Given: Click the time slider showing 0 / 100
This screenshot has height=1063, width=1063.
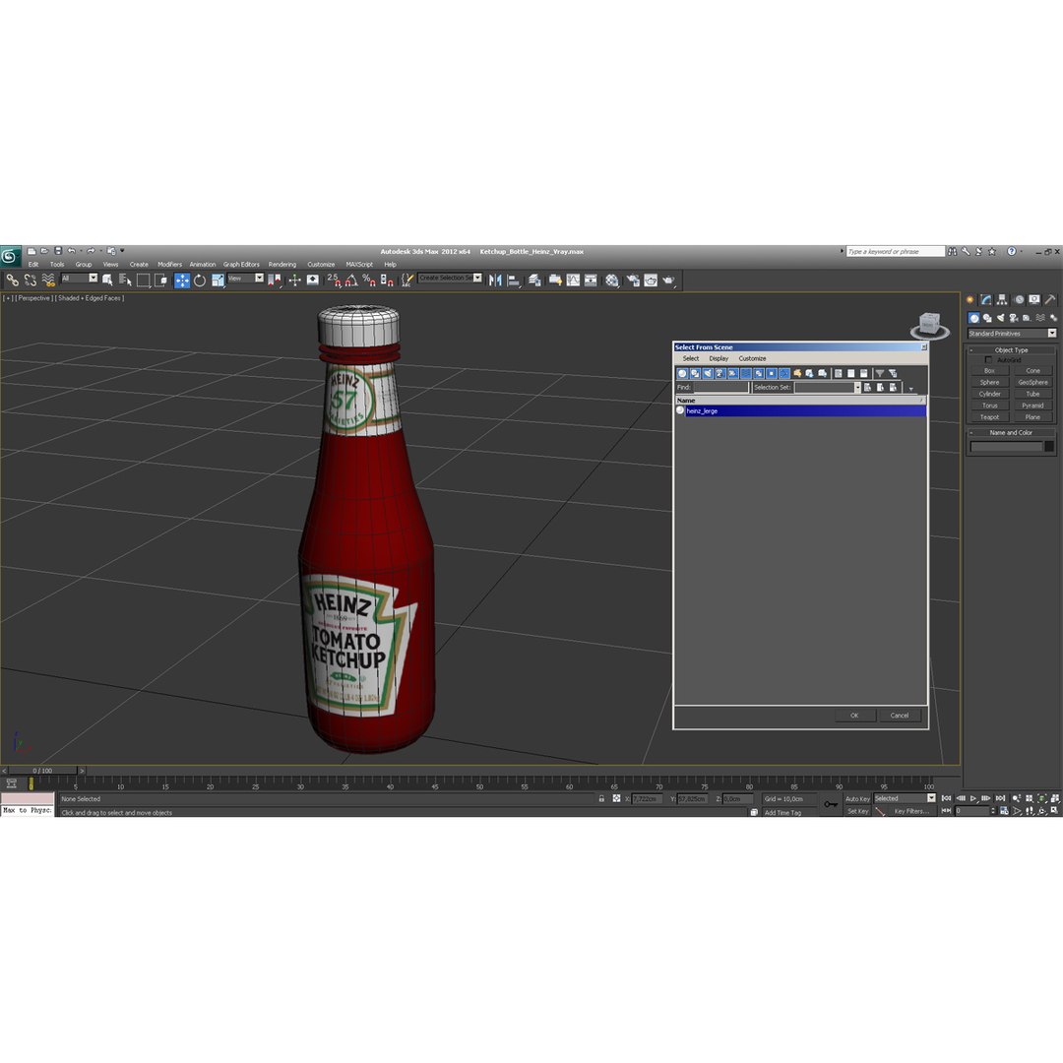Looking at the screenshot, I should (42, 771).
